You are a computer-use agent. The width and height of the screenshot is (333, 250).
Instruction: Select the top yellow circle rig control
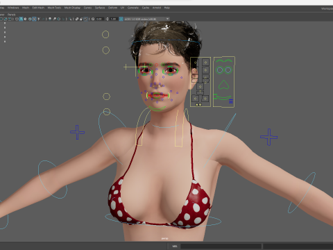tap(105, 35)
